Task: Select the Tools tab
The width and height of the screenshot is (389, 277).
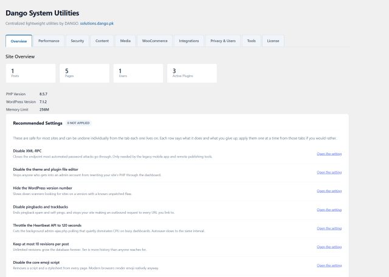Action: 251,41
